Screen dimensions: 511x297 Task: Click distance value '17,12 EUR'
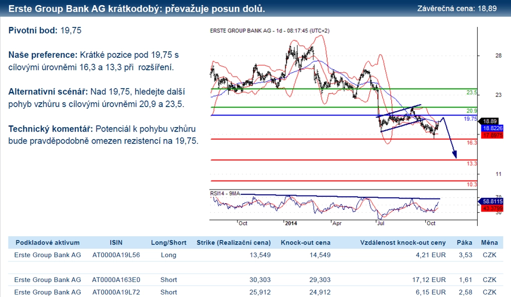point(429,280)
